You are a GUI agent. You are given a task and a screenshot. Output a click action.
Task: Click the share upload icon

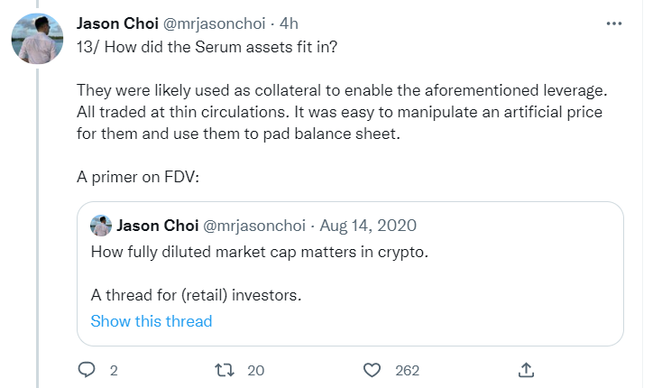tap(528, 370)
